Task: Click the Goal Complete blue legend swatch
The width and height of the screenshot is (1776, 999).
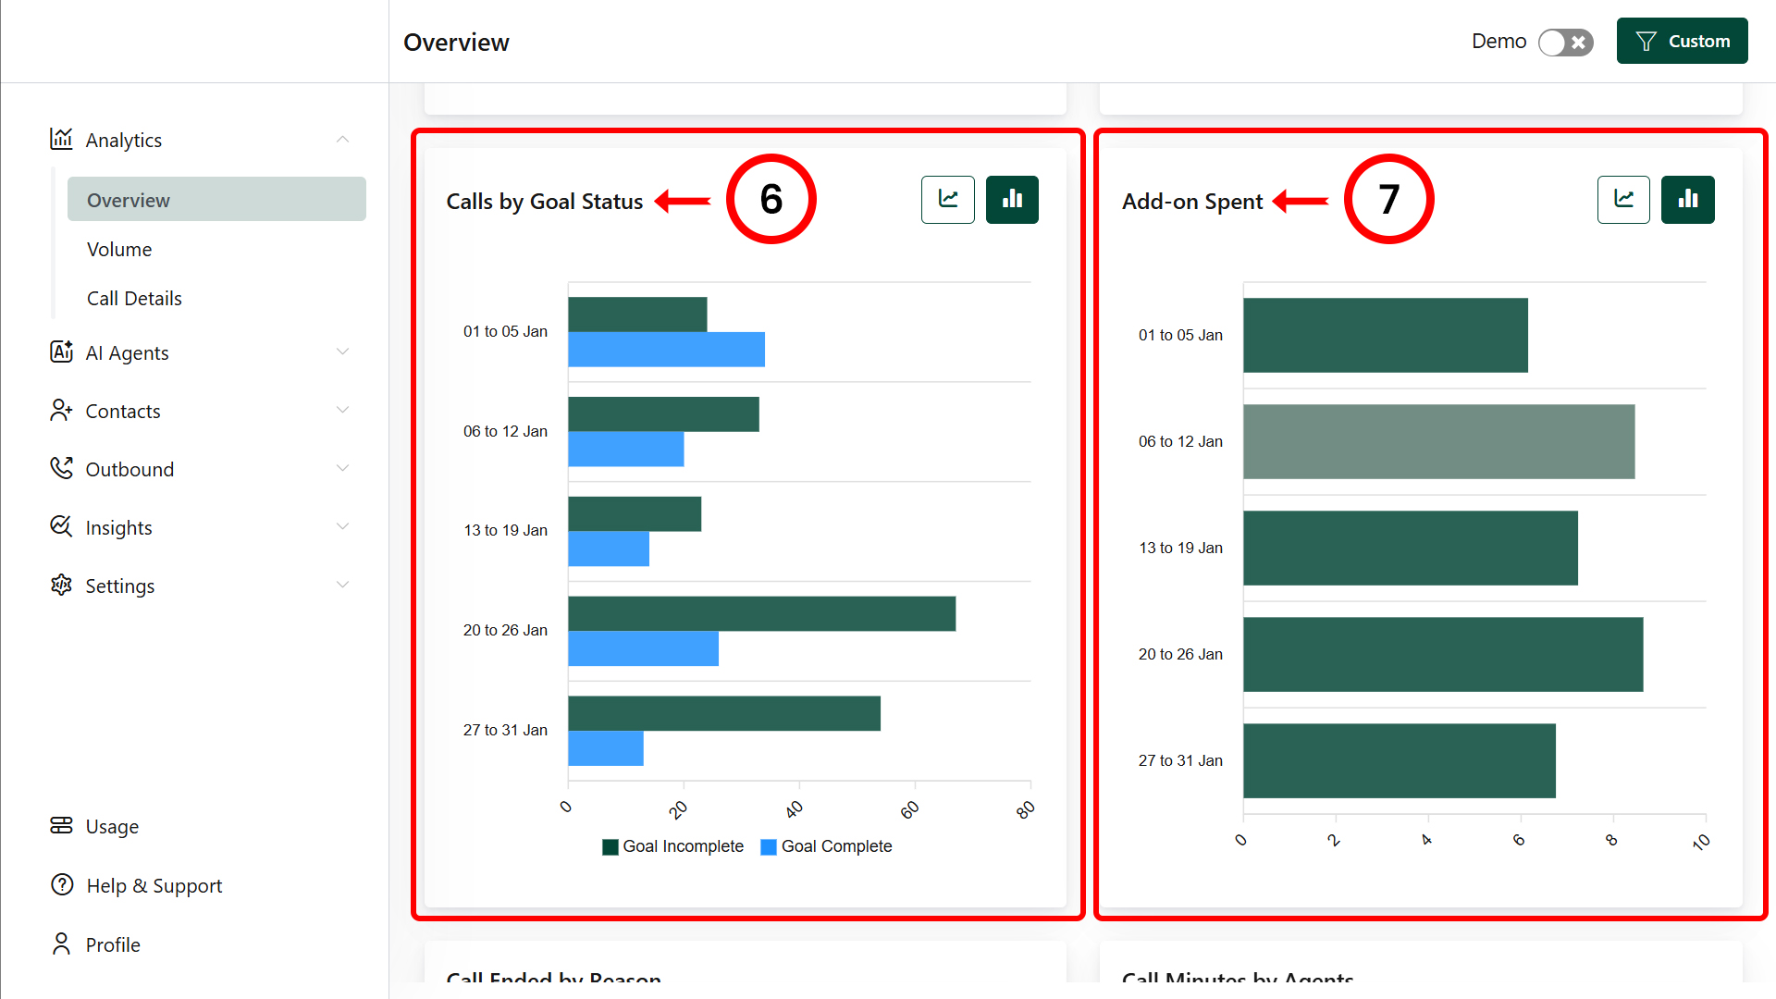Action: point(768,847)
